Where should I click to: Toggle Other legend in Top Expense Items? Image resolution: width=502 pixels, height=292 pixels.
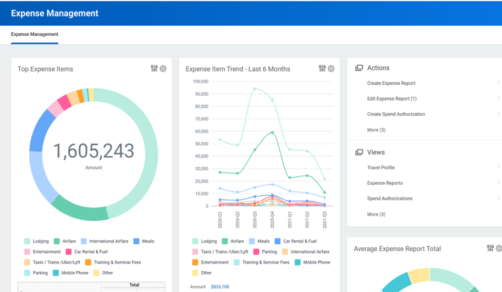pos(103,273)
